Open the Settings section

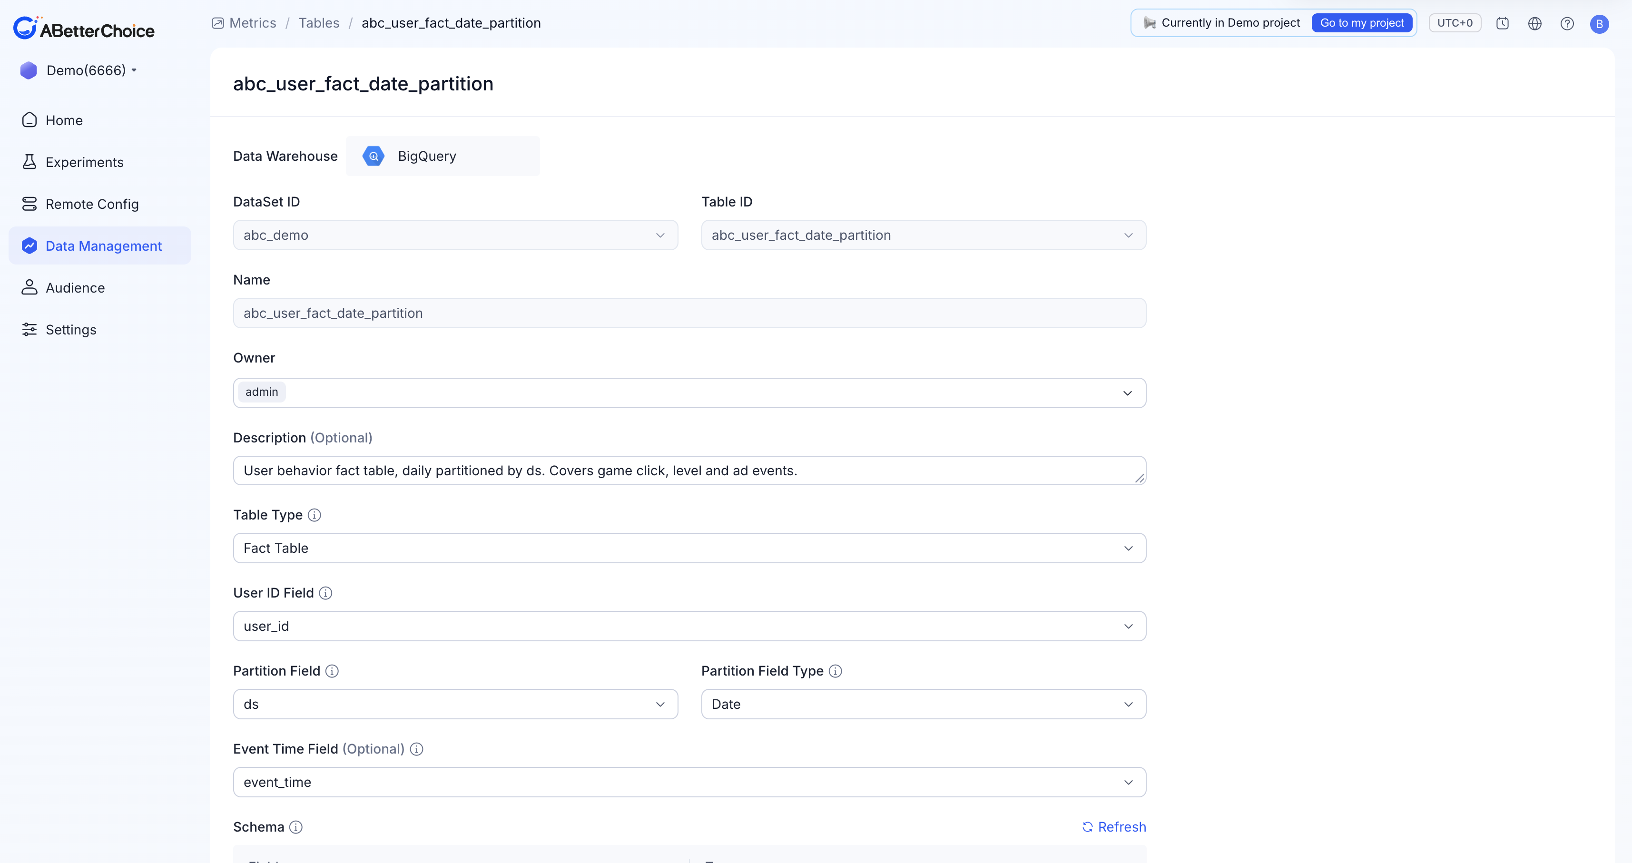click(100, 329)
